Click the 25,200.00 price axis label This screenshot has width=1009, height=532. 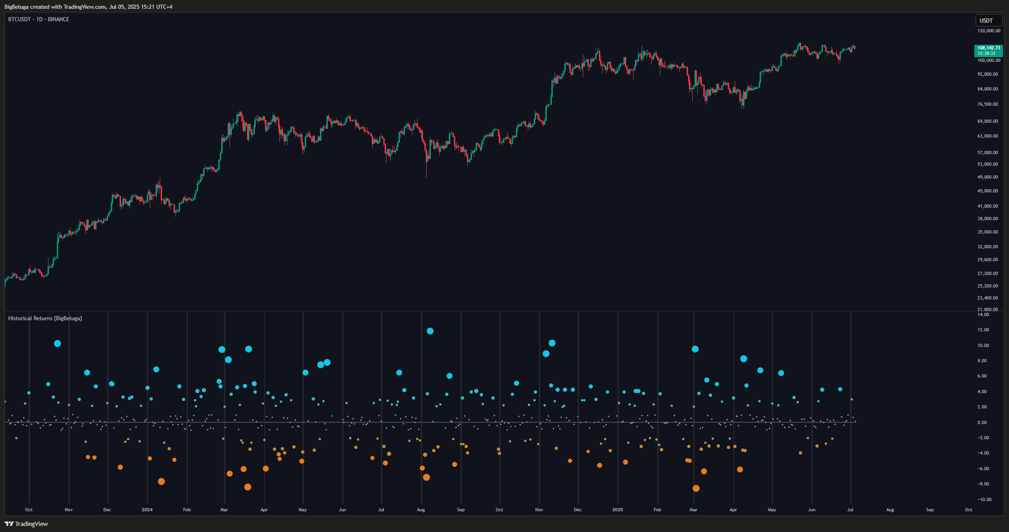[988, 286]
